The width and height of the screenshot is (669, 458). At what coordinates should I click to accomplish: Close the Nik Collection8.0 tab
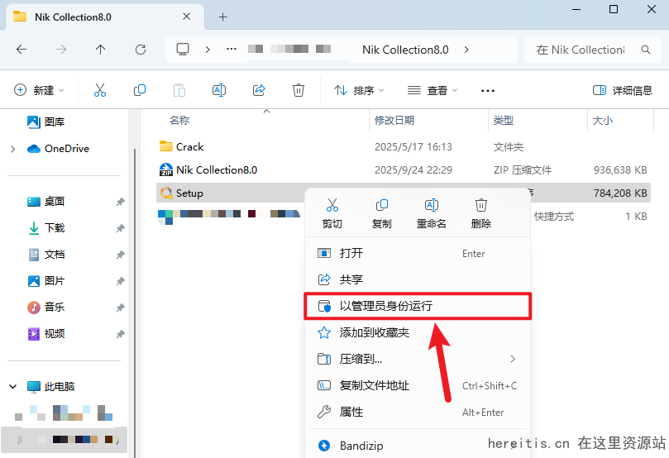[x=186, y=17]
